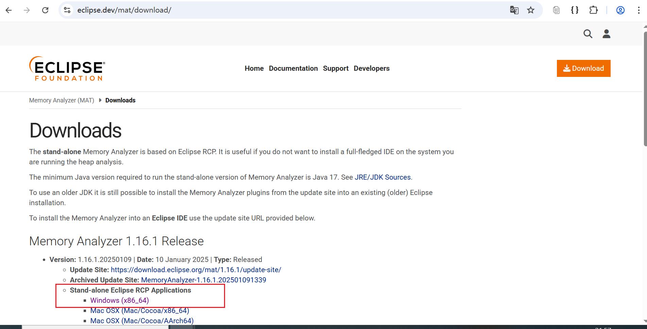
Task: Open the 1.16.1 update-site URL link
Action: click(196, 270)
